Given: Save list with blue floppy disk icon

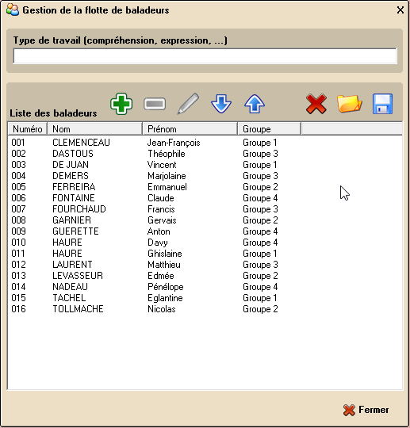Looking at the screenshot, I should click(382, 104).
